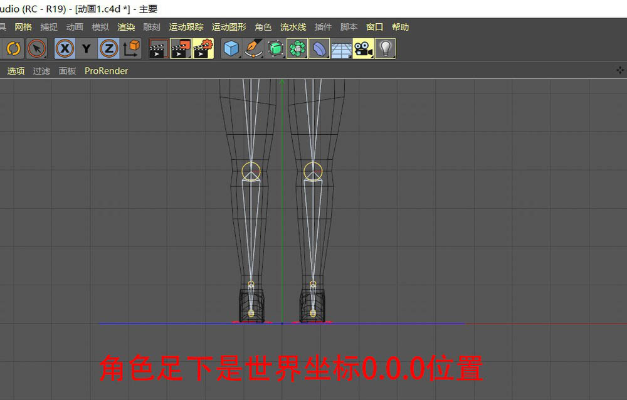This screenshot has height=400, width=627.
Task: Expand the floor environment icon options
Action: pyautogui.click(x=349, y=56)
